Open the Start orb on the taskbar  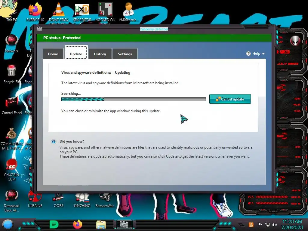pyautogui.click(x=8, y=224)
